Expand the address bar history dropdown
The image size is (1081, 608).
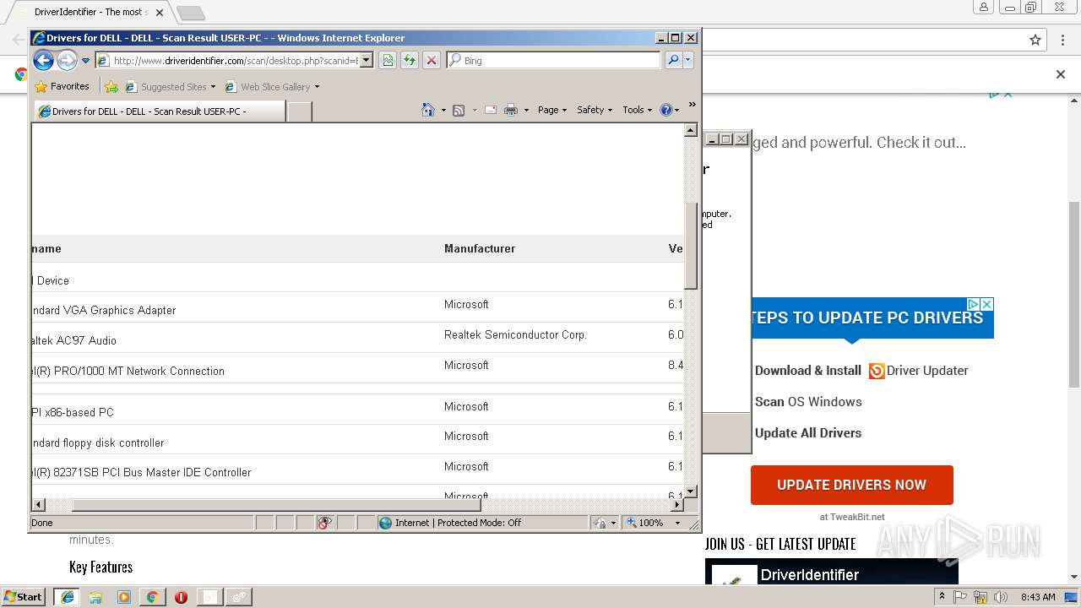click(366, 61)
